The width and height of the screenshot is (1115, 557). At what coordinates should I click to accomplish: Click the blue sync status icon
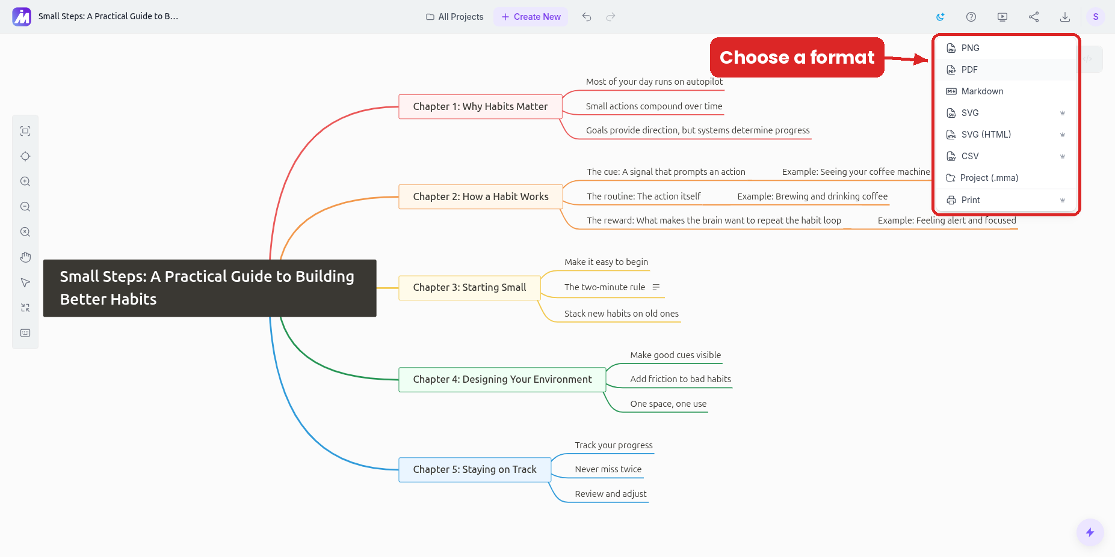tap(940, 17)
